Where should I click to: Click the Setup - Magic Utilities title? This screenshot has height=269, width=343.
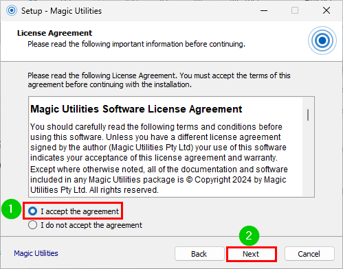(61, 11)
